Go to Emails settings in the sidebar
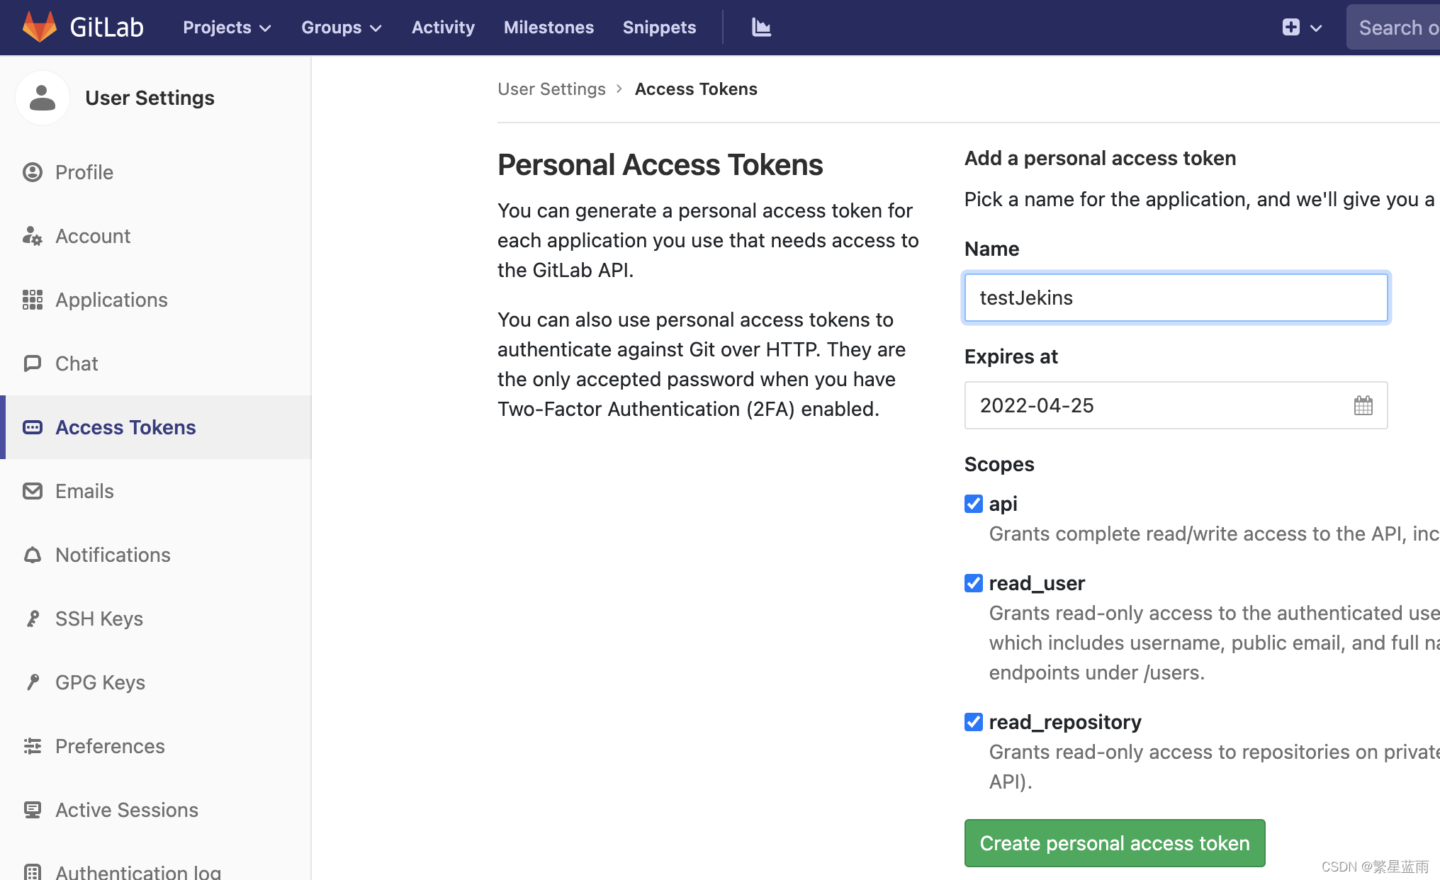Viewport: 1440px width, 880px height. pos(84,491)
